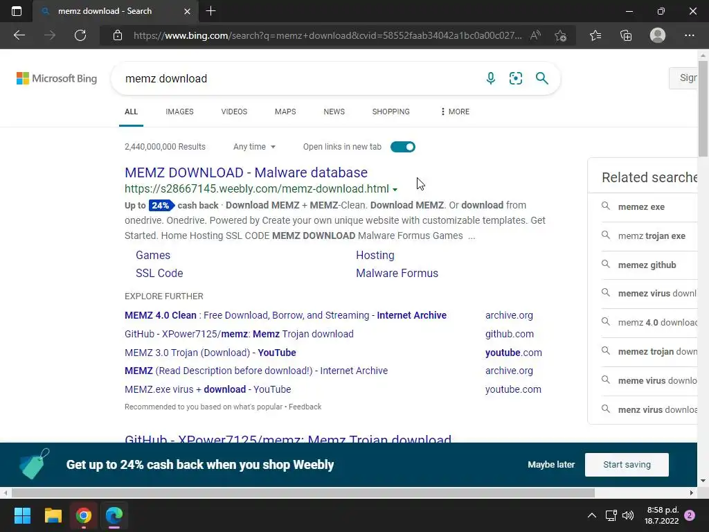709x532 pixels.
Task: Open the Any time filter dropdown
Action: tap(254, 147)
